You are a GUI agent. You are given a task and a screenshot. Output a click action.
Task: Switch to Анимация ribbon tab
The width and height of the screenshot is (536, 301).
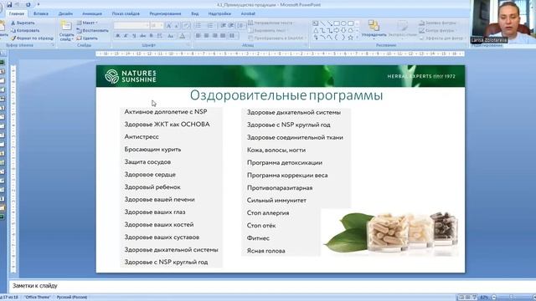92,13
